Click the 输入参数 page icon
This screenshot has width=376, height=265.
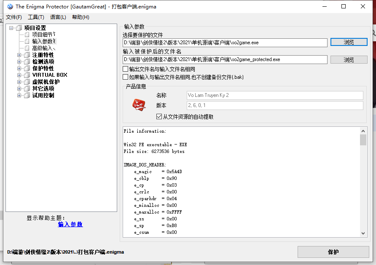click(27, 41)
